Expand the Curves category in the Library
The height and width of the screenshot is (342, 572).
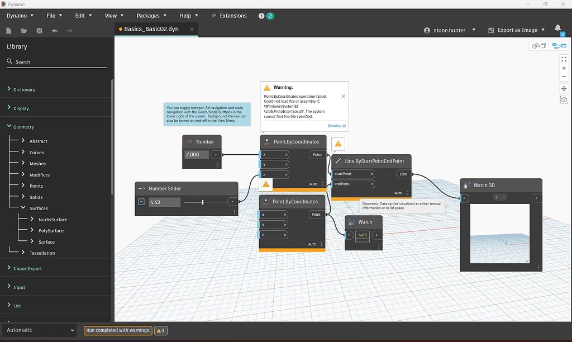click(x=36, y=152)
